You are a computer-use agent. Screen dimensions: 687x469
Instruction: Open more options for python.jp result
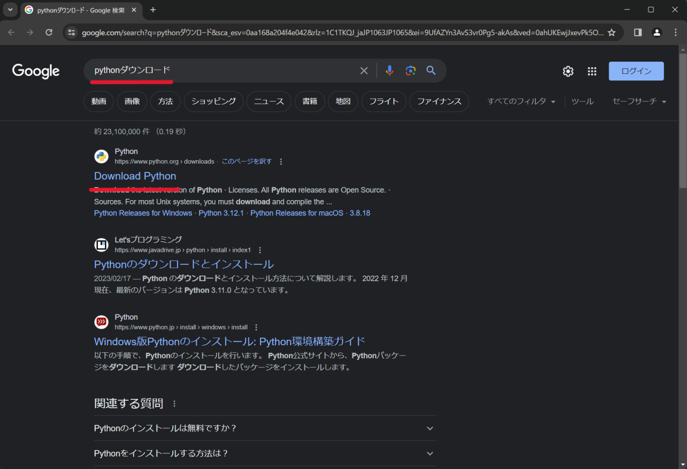click(256, 327)
